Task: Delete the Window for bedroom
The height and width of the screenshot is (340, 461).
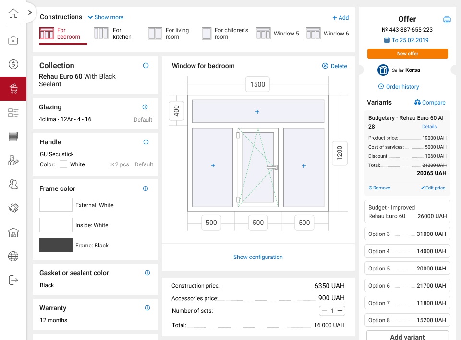Action: coord(334,66)
